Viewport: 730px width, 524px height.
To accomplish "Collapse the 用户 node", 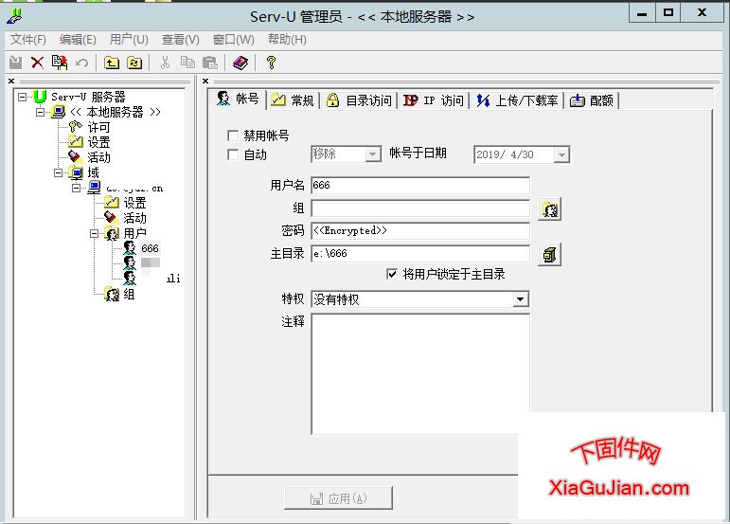I will click(x=94, y=233).
